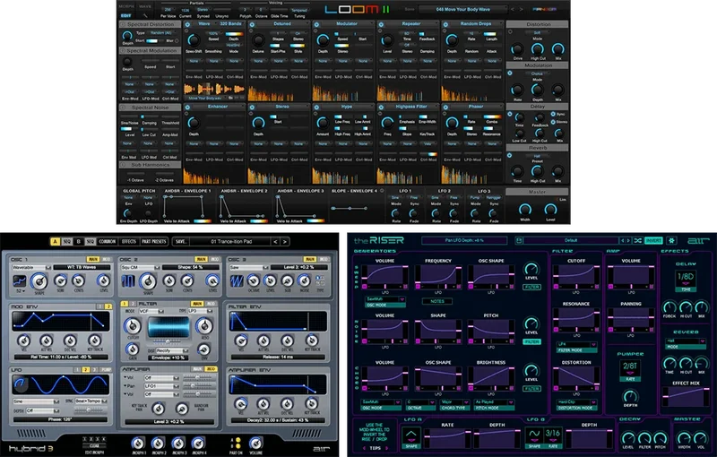Click next tip arrow in Riser TIPS
The width and height of the screenshot is (717, 457).
(387, 448)
